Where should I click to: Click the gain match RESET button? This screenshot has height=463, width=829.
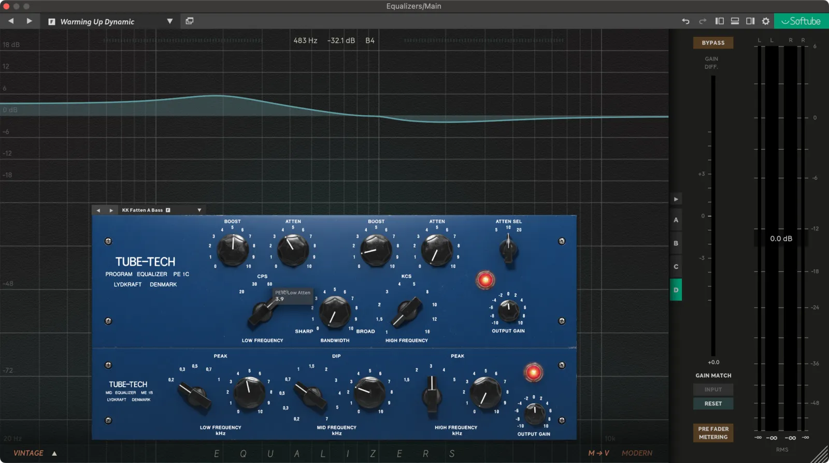[x=713, y=403]
